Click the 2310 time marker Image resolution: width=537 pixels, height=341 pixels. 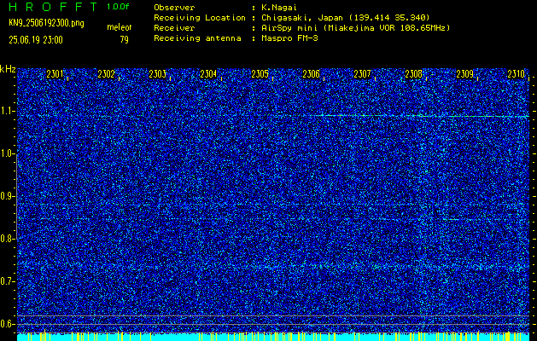(517, 74)
